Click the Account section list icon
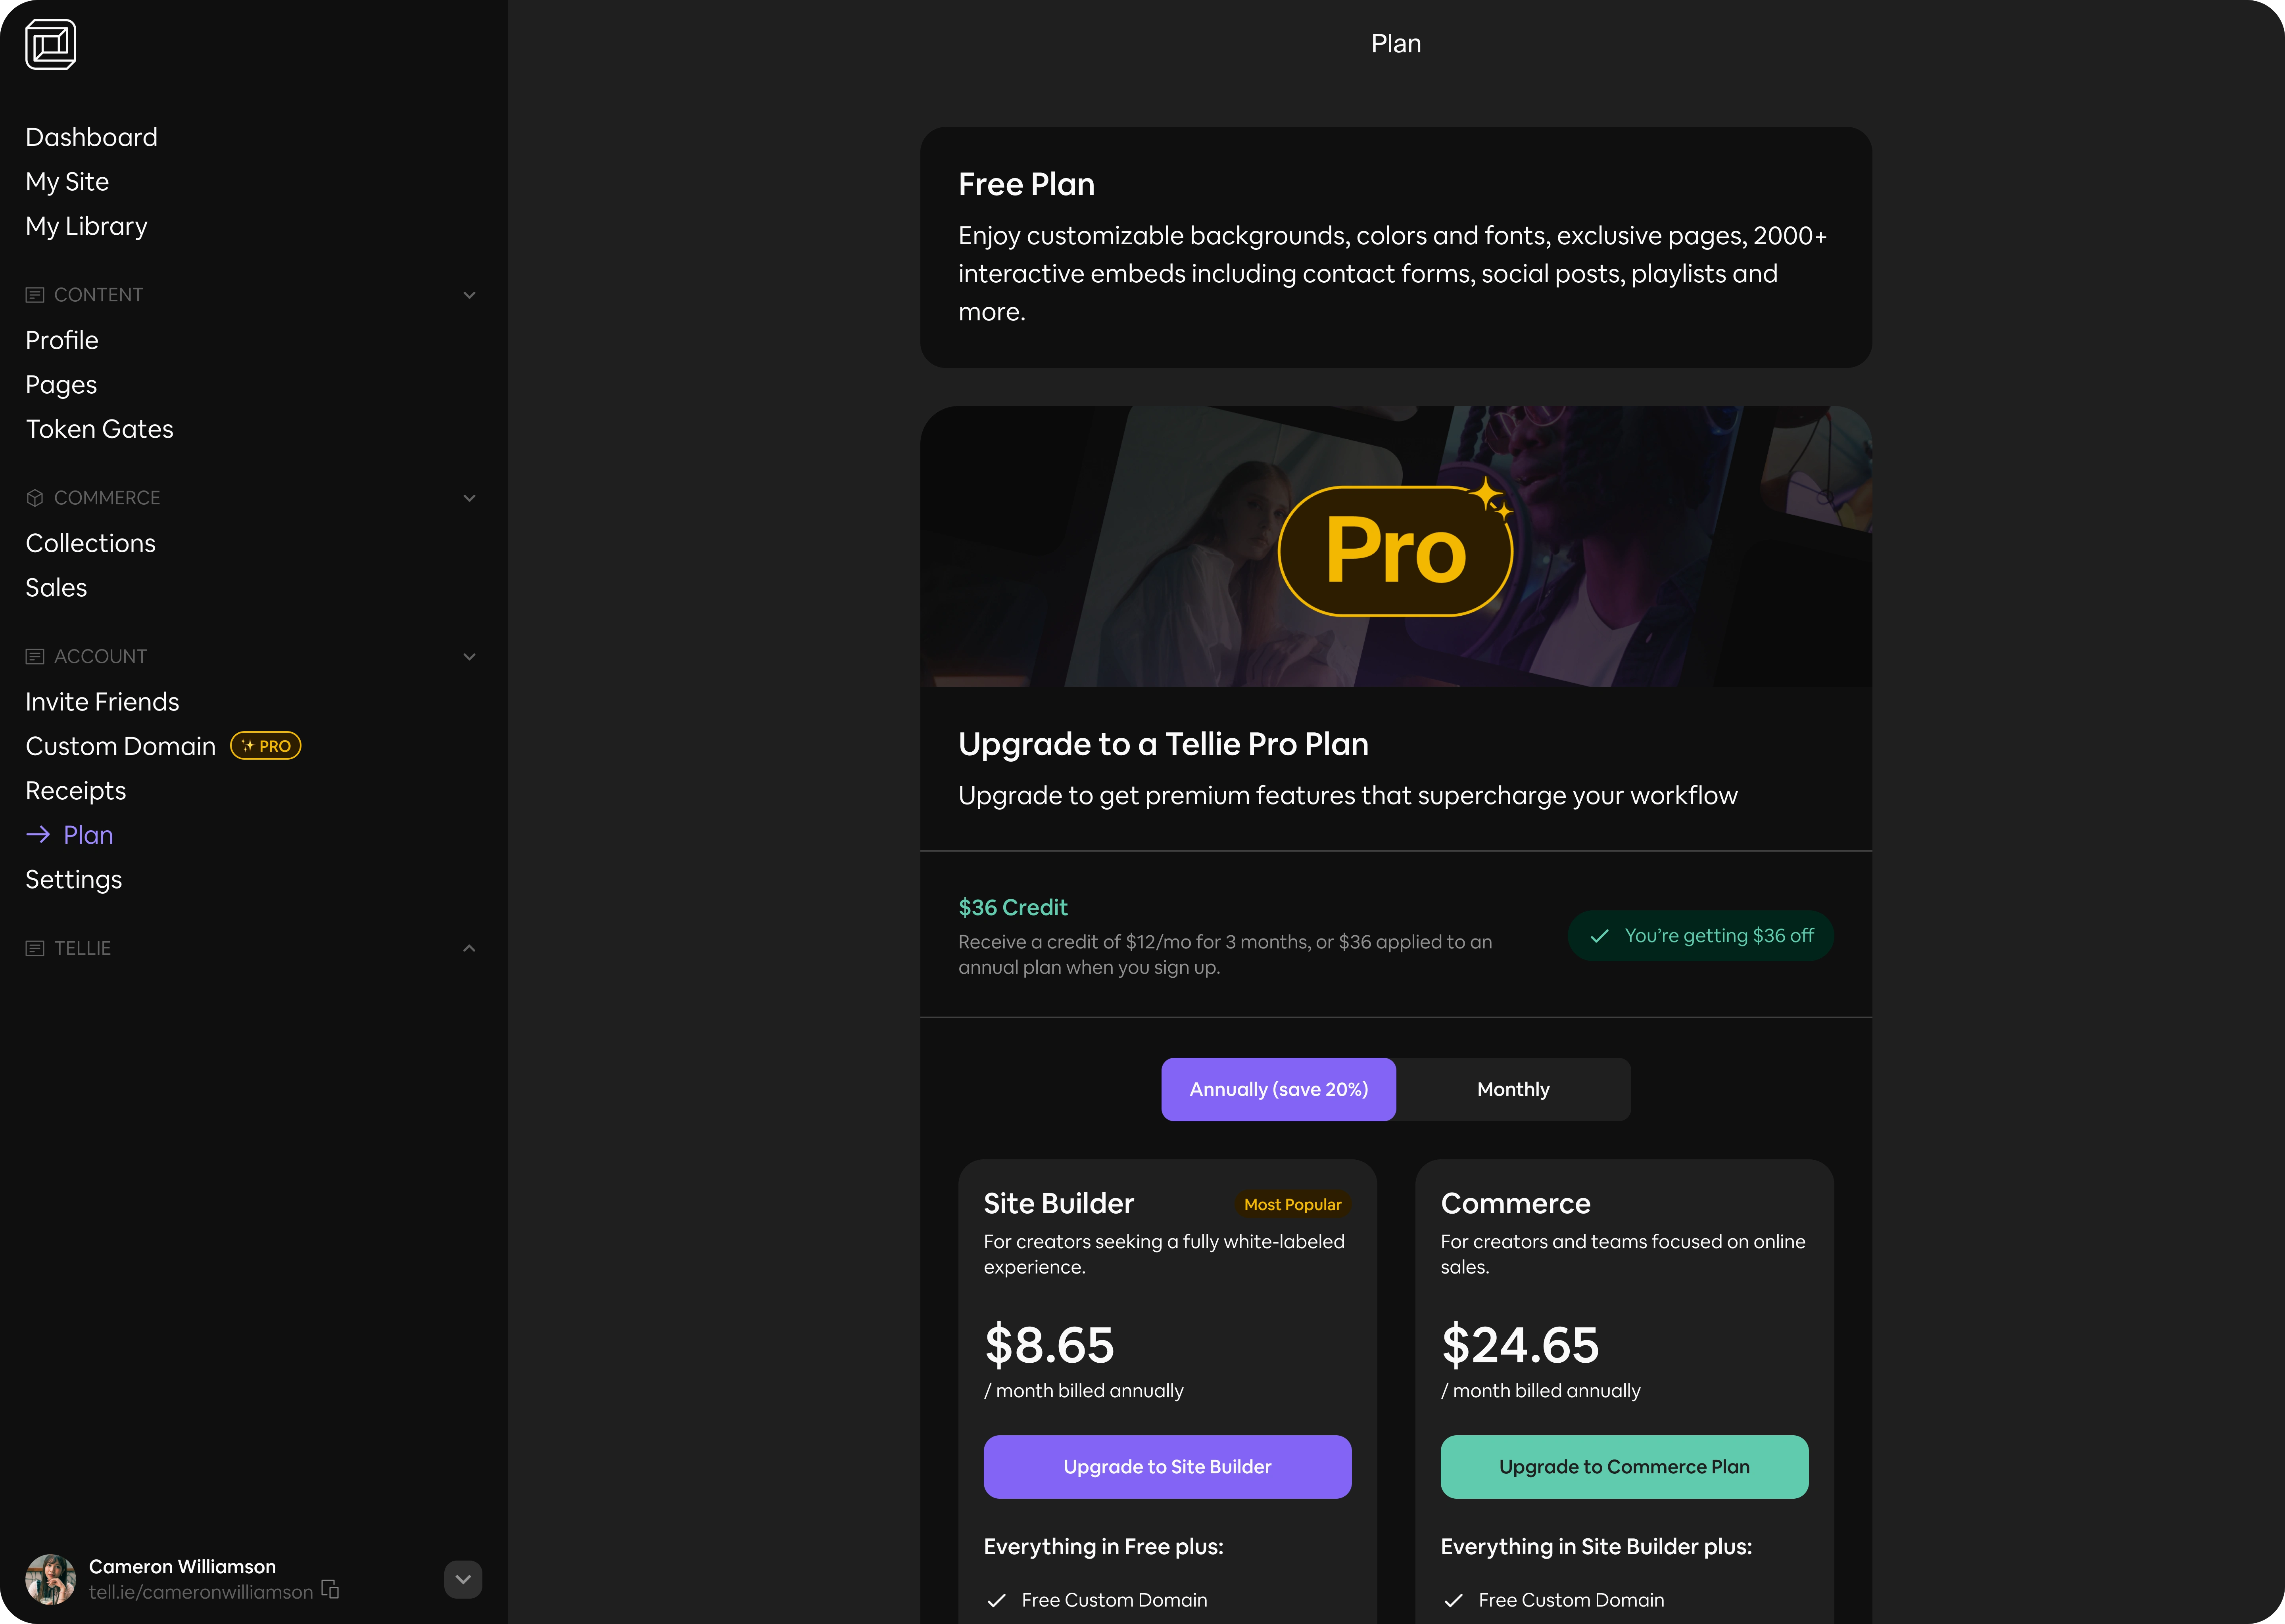Viewport: 2285px width, 1624px height. click(35, 657)
